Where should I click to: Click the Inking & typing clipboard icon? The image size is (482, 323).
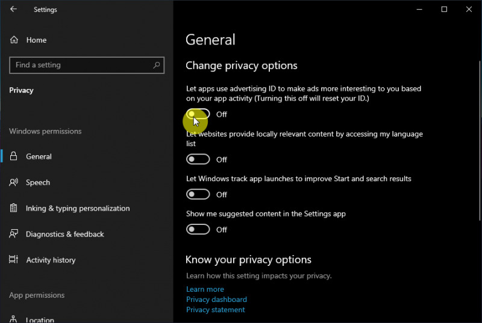[14, 208]
